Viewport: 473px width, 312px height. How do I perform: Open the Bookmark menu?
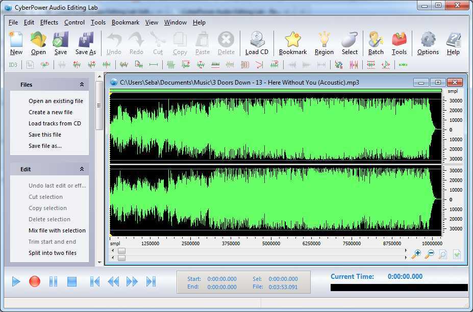[x=125, y=22]
